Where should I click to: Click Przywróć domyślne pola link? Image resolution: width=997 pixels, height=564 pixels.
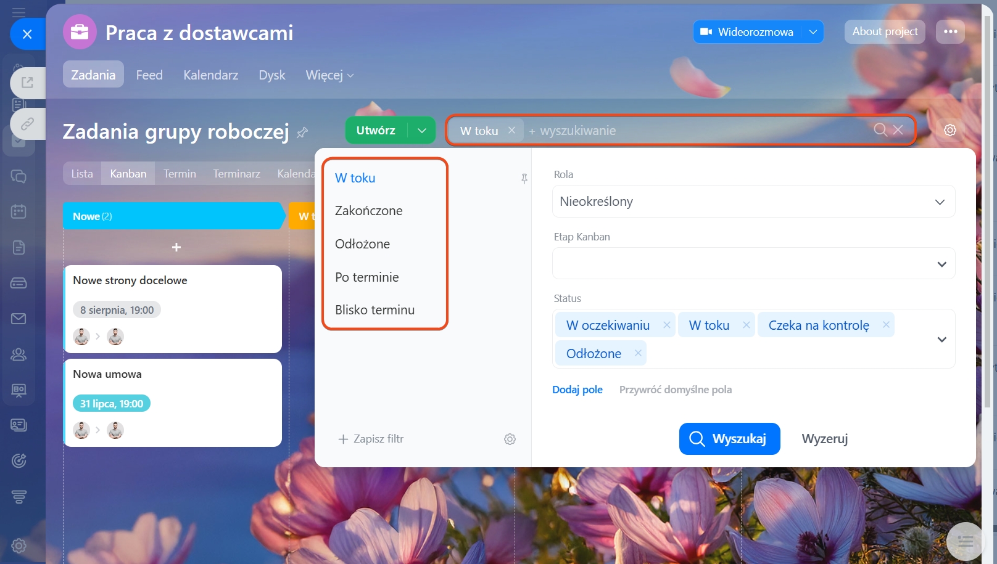tap(676, 390)
